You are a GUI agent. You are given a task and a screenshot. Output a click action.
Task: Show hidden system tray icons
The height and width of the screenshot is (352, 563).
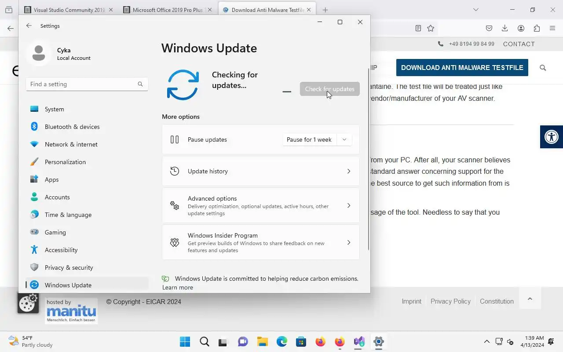(486, 341)
